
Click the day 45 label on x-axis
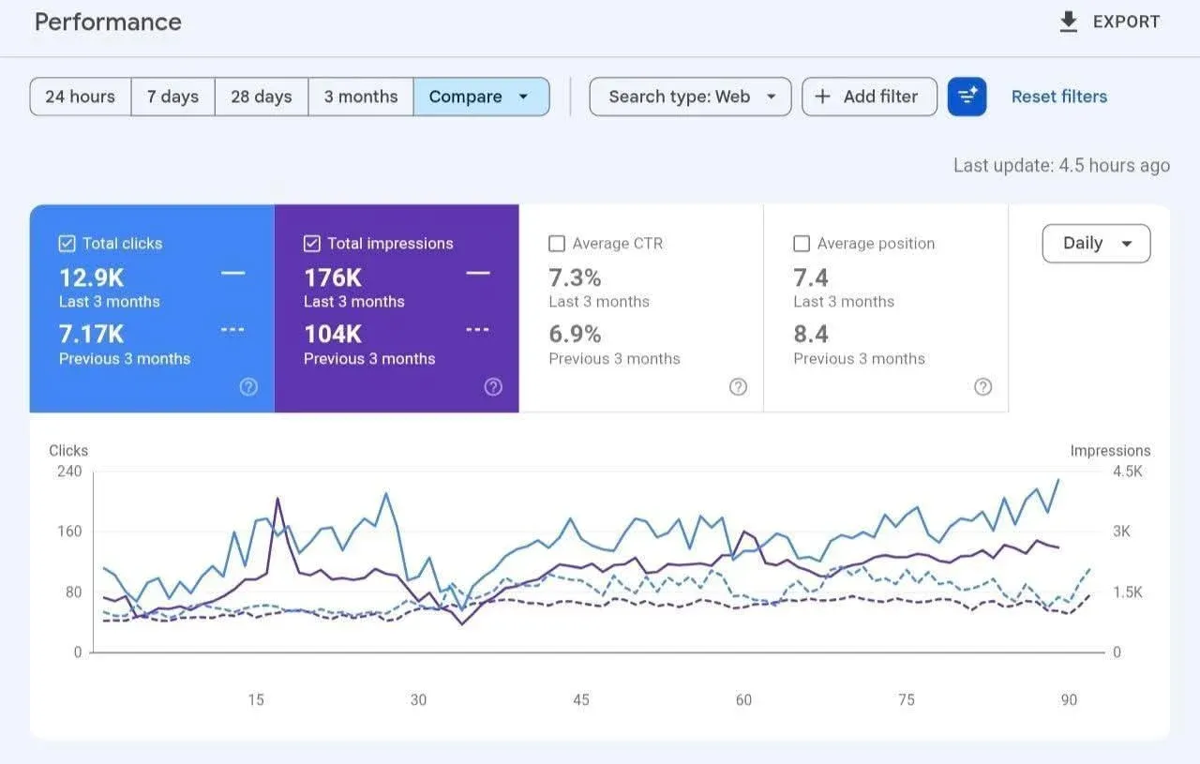click(x=581, y=699)
